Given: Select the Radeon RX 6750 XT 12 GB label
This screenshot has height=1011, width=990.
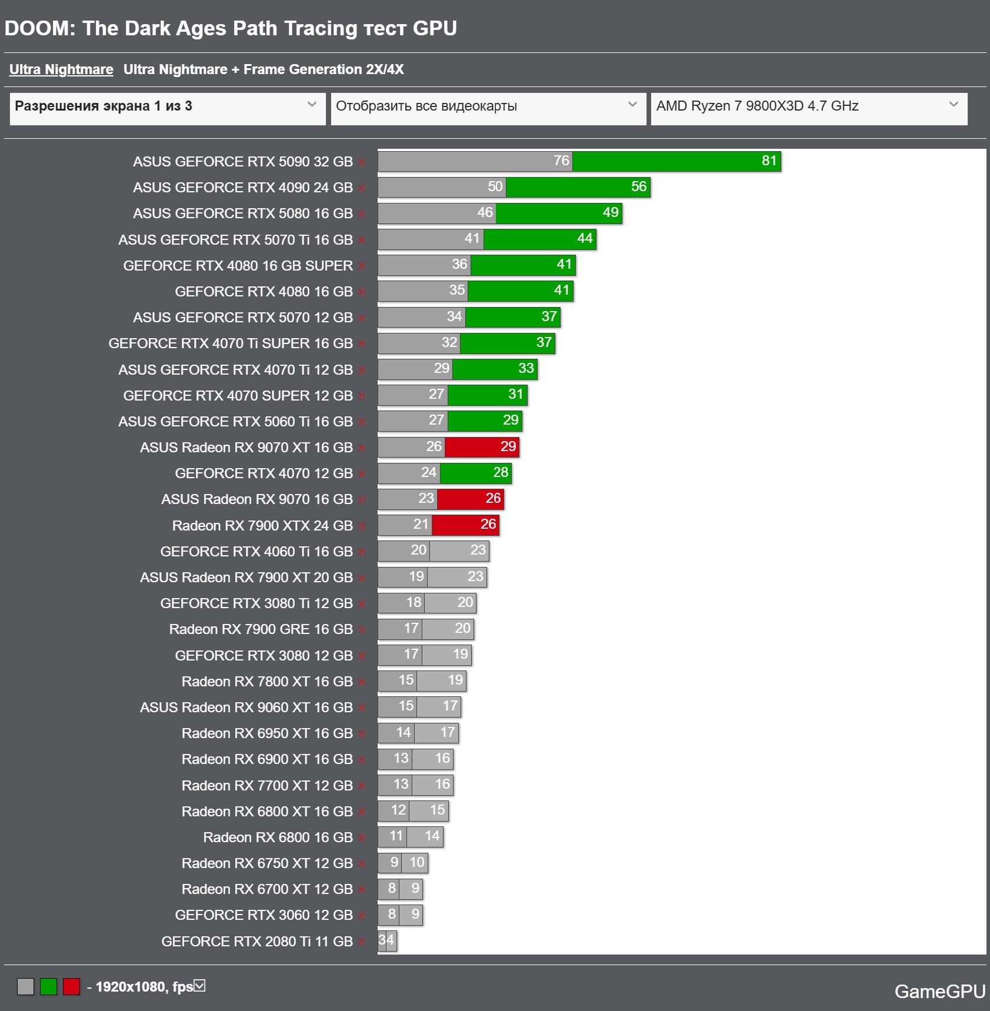Looking at the screenshot, I should point(267,863).
